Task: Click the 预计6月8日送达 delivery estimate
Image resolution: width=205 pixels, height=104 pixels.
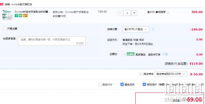Action: pos(144,44)
